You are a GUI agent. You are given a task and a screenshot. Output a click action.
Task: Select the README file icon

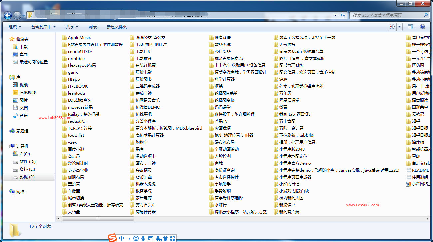409,170
